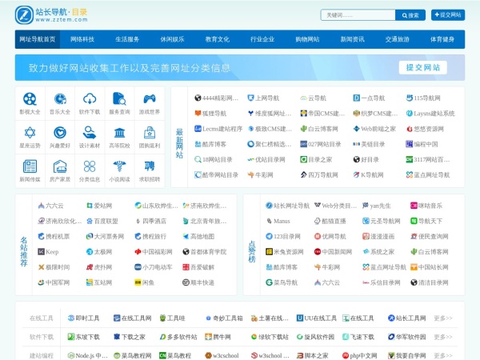Open the 影视大全 film reel icon
Image resolution: width=480 pixels, height=360 pixels.
[x=30, y=99]
